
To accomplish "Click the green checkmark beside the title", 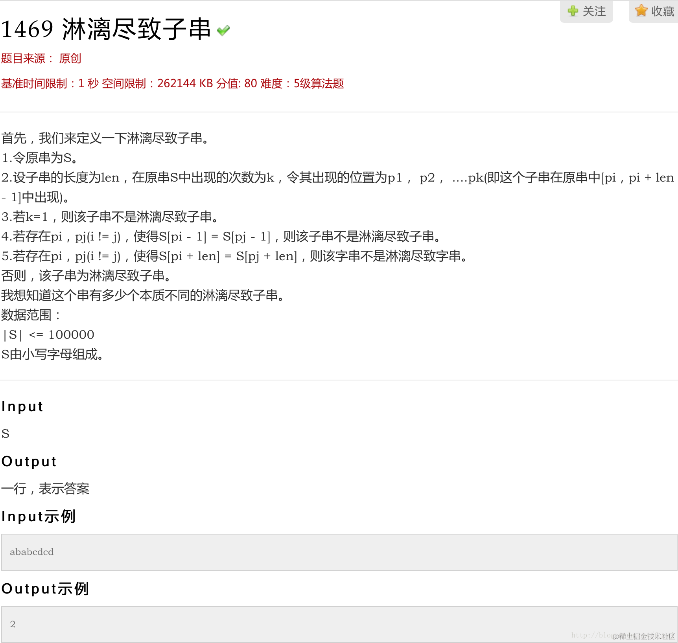I will click(x=223, y=30).
